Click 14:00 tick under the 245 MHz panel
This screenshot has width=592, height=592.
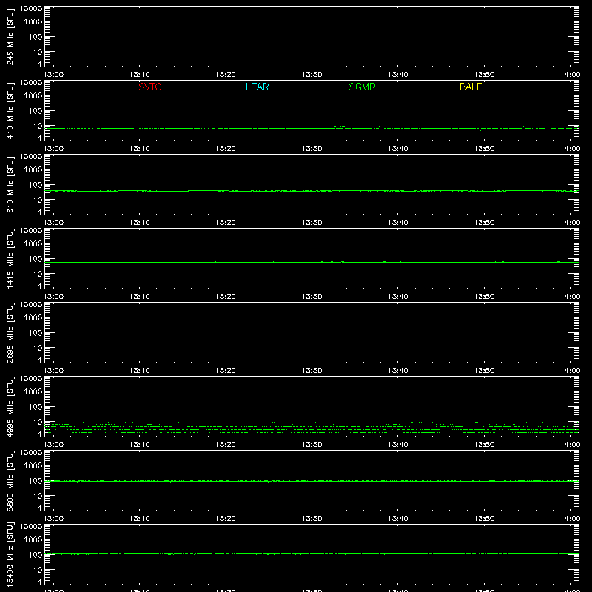click(x=570, y=75)
